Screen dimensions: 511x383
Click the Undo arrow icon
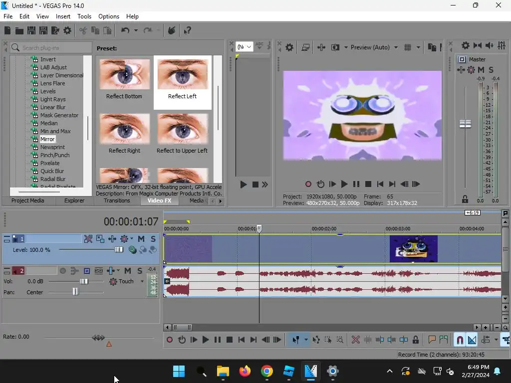click(x=125, y=30)
